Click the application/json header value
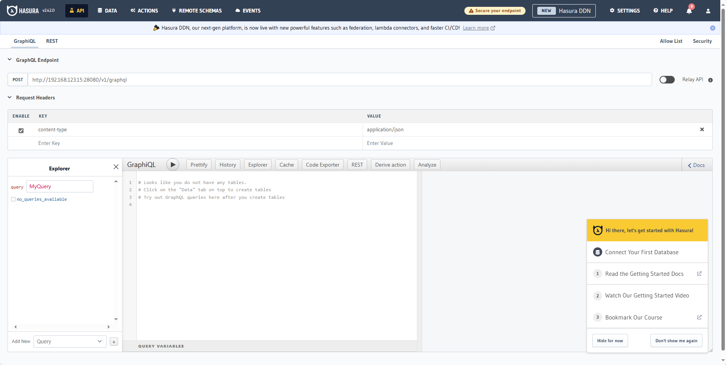 click(385, 130)
